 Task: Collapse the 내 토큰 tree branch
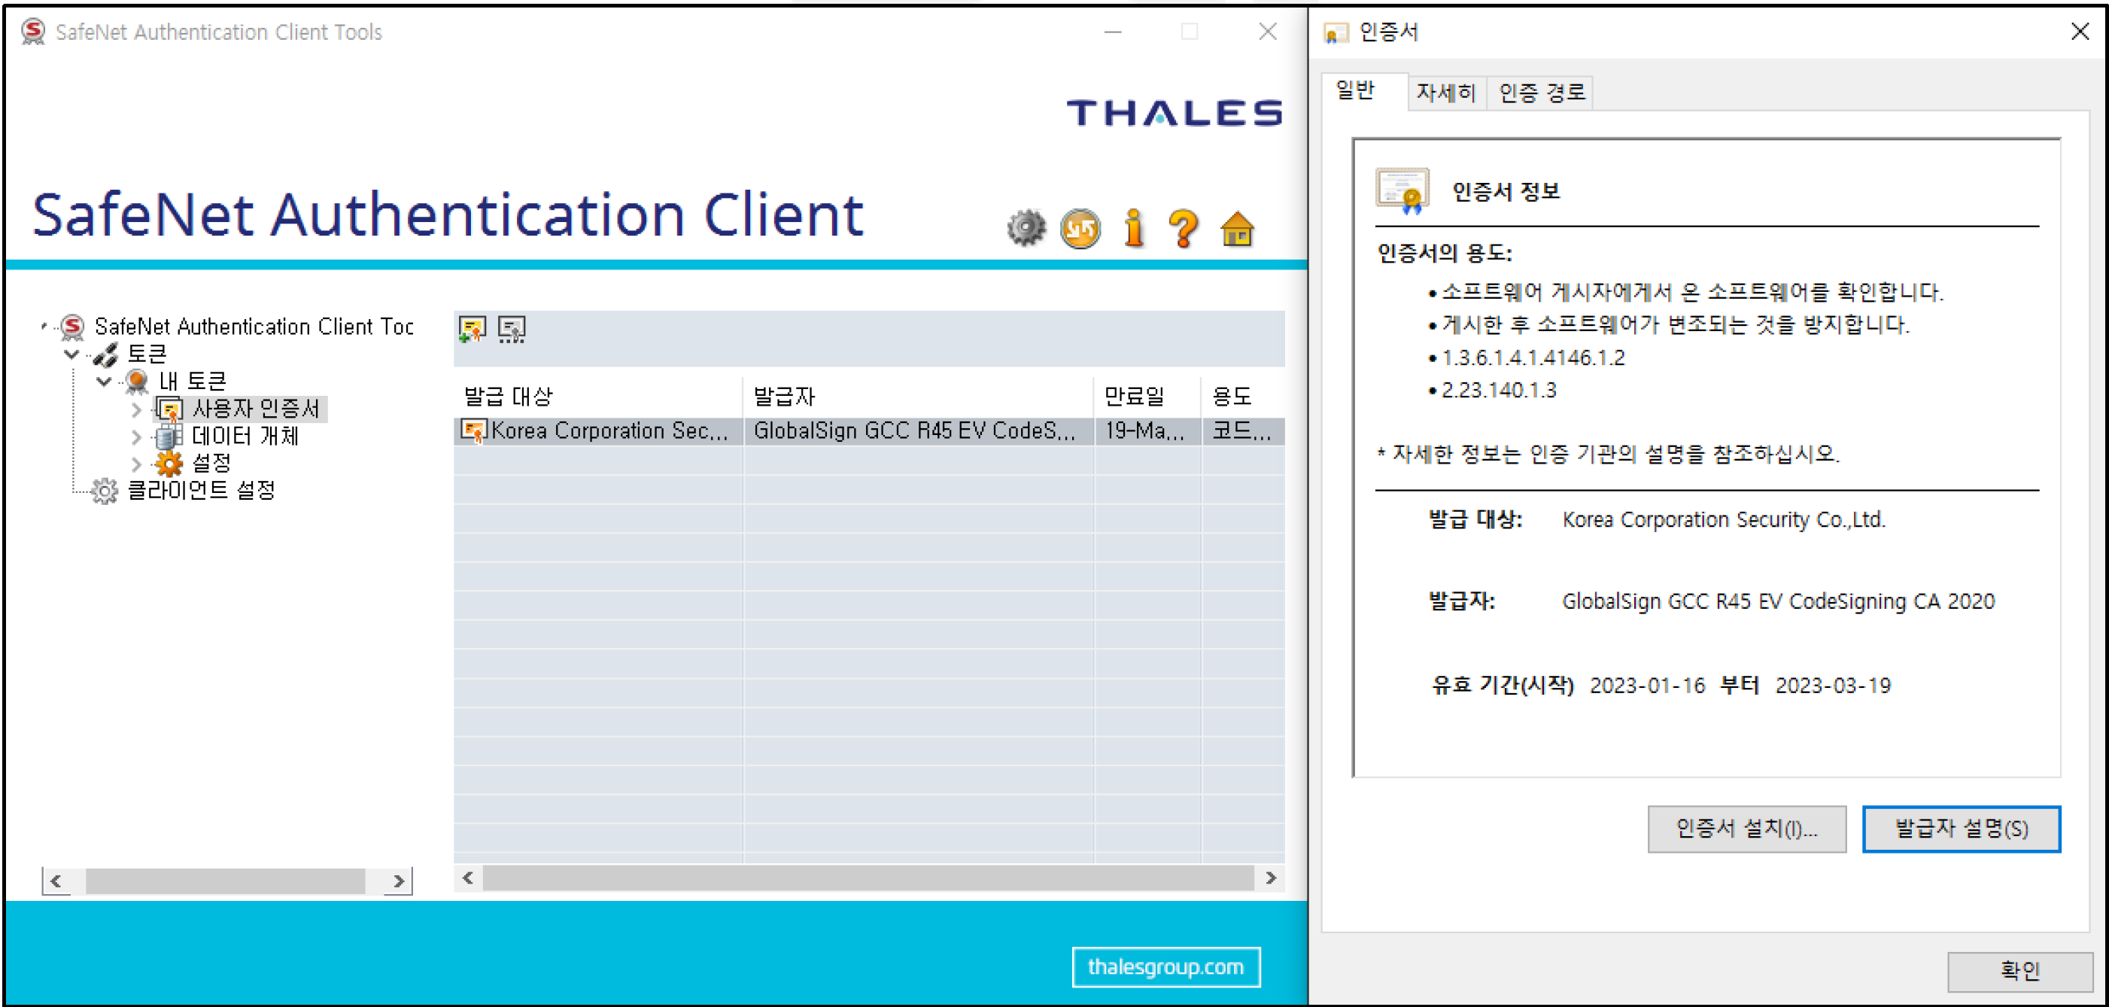pyautogui.click(x=104, y=381)
